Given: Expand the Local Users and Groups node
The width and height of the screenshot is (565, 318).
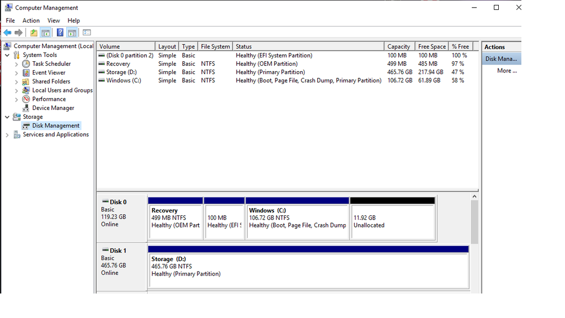Looking at the screenshot, I should click(x=16, y=91).
